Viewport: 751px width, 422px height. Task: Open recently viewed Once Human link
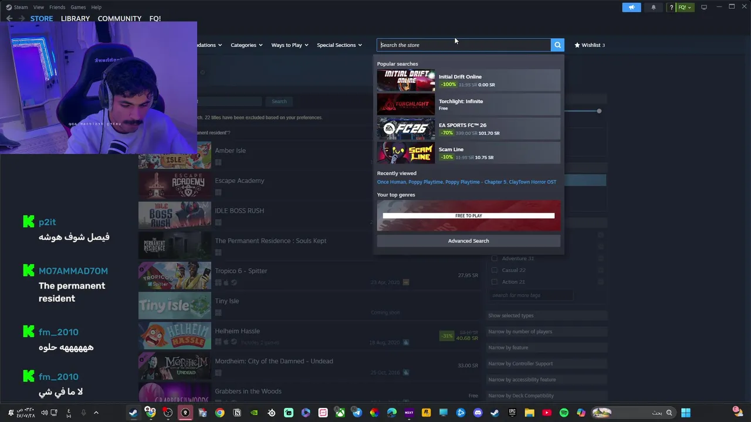(391, 182)
